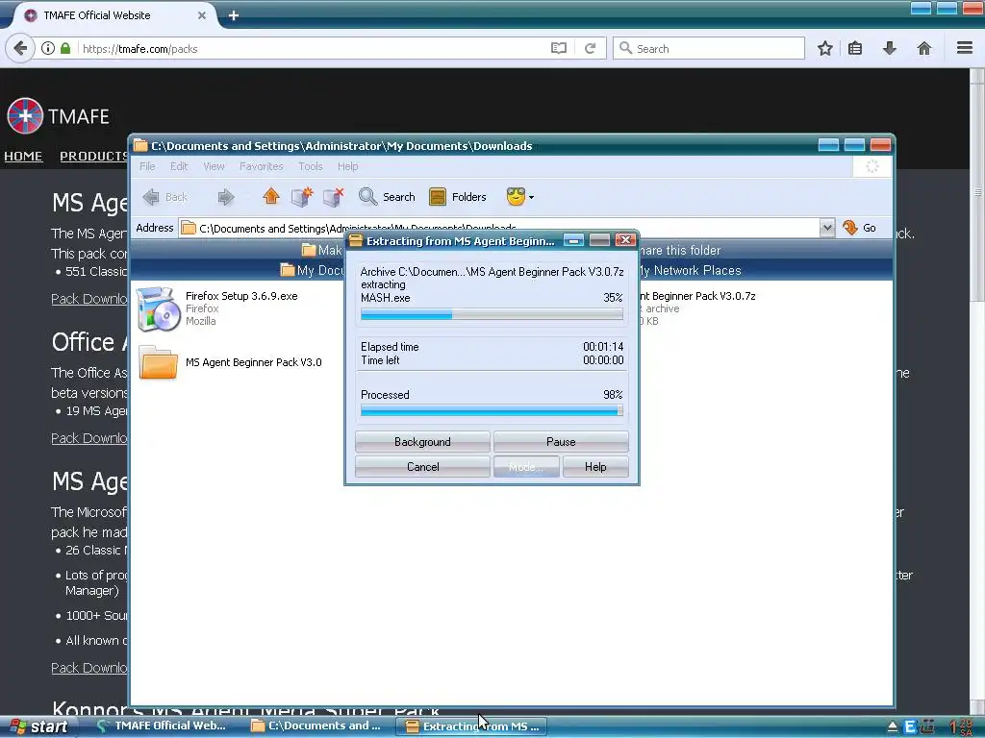
Task: Expand the Explorer address dropdown
Action: coord(826,228)
